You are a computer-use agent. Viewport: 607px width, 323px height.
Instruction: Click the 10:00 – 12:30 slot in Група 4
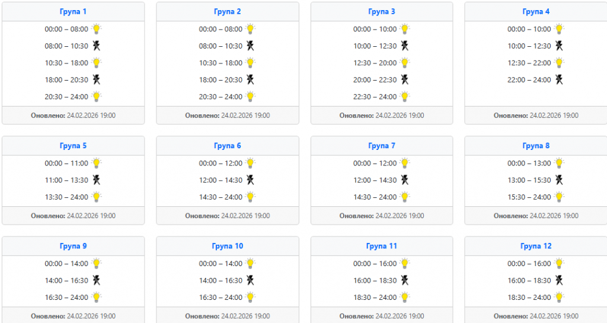click(529, 46)
